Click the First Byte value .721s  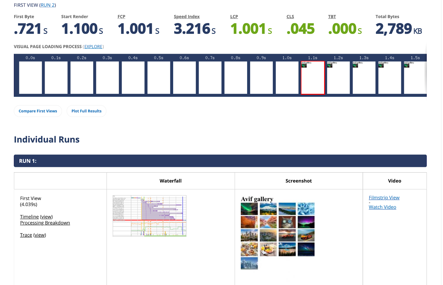tap(31, 29)
